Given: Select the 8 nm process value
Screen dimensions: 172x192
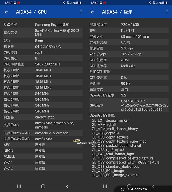Looking at the screenshot, I should (39, 41).
